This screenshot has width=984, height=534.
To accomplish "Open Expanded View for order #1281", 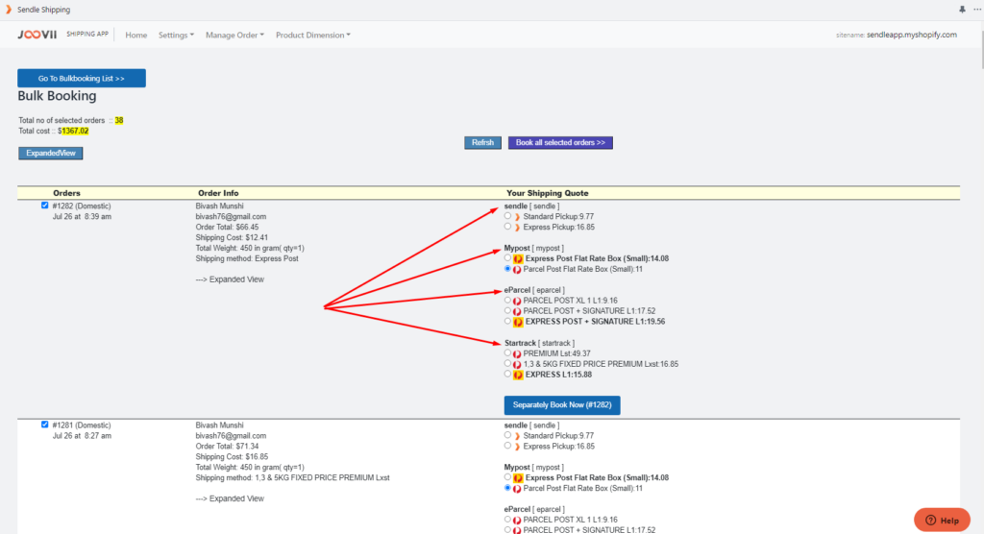I will 230,498.
